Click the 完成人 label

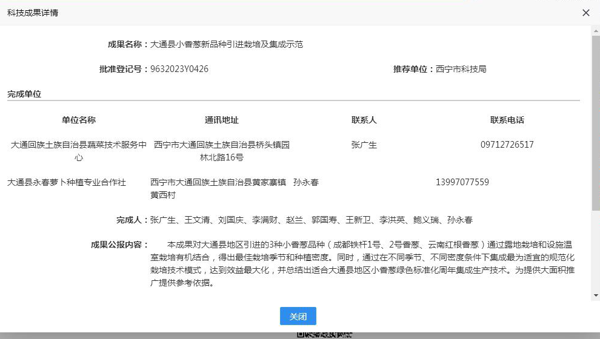pyautogui.click(x=132, y=220)
